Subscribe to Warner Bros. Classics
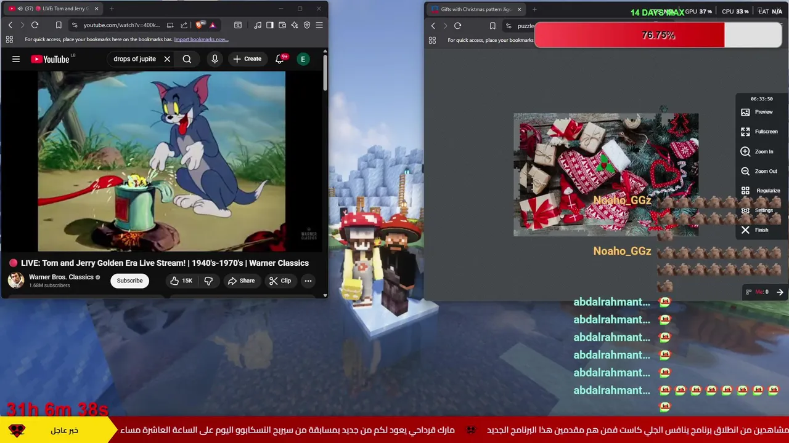 pos(129,281)
